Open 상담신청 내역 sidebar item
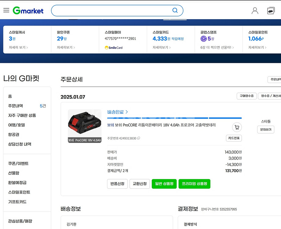Viewport: 281px width, 229px height. click(x=20, y=144)
